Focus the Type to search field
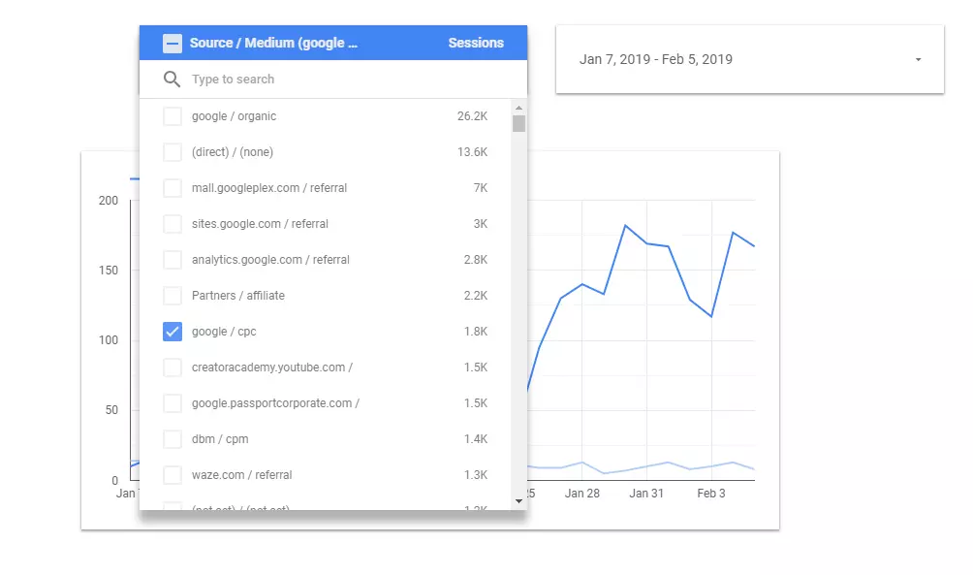Viewport: 973px width, 575px height. click(333, 80)
